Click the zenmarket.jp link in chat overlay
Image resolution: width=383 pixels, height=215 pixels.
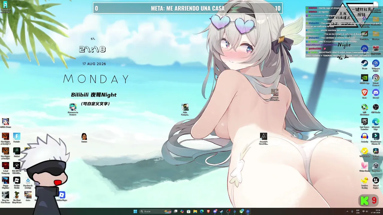tap(358, 52)
